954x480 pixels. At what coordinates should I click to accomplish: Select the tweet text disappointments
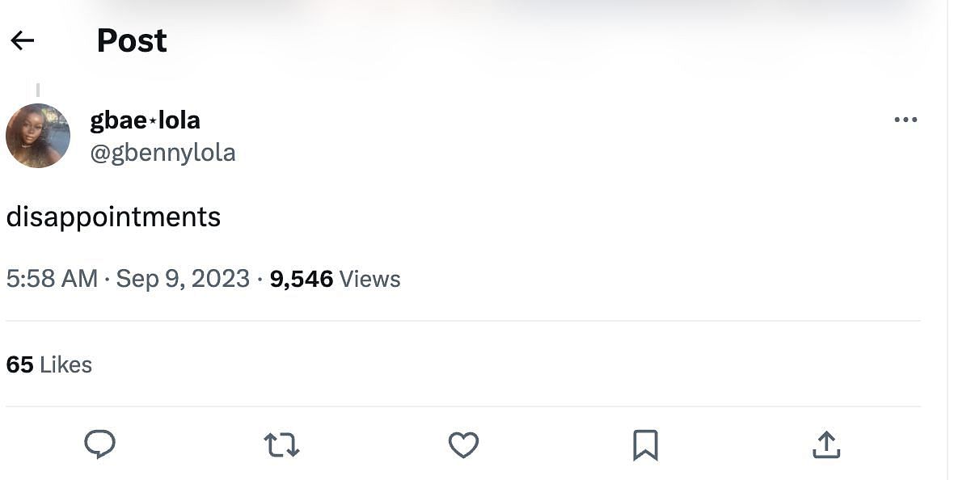click(113, 217)
